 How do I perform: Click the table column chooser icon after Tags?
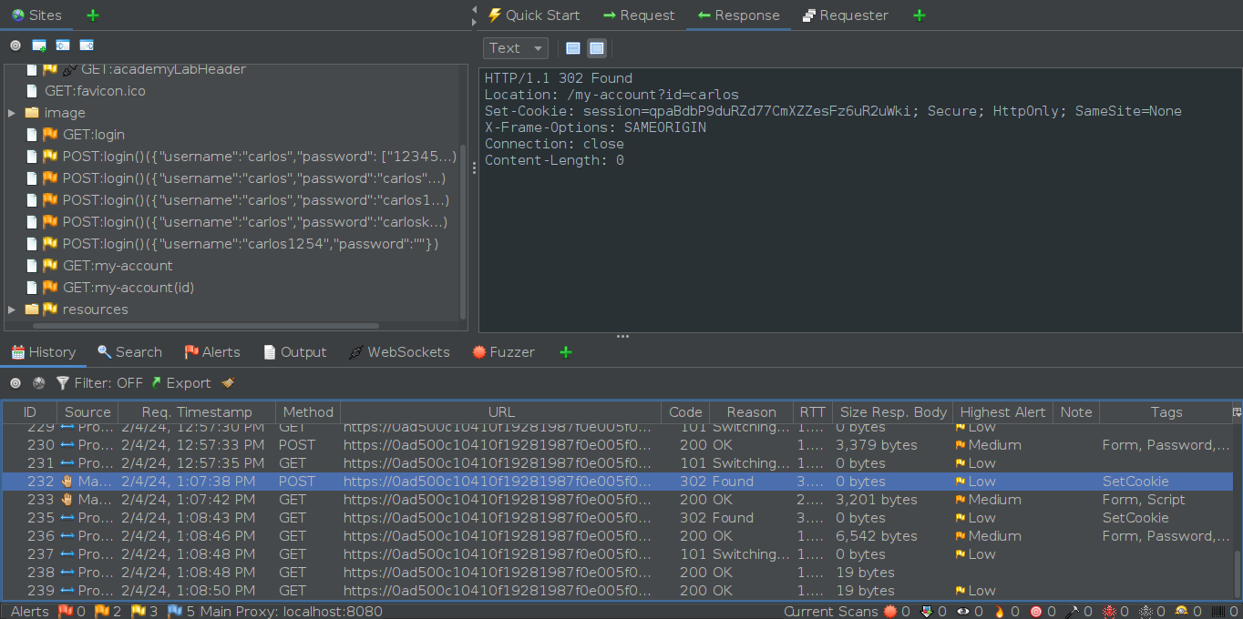(1237, 412)
